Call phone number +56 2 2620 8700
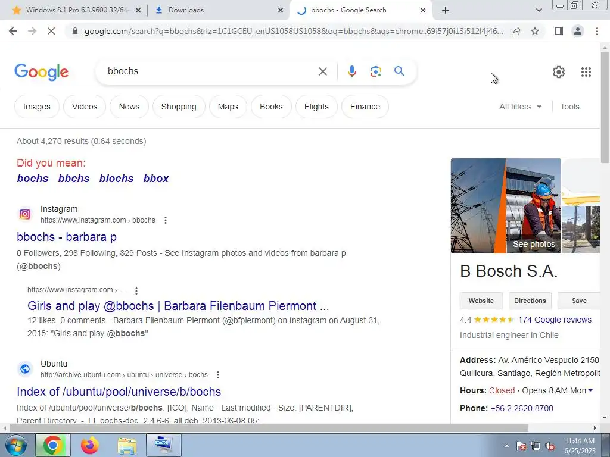 pyautogui.click(x=522, y=408)
